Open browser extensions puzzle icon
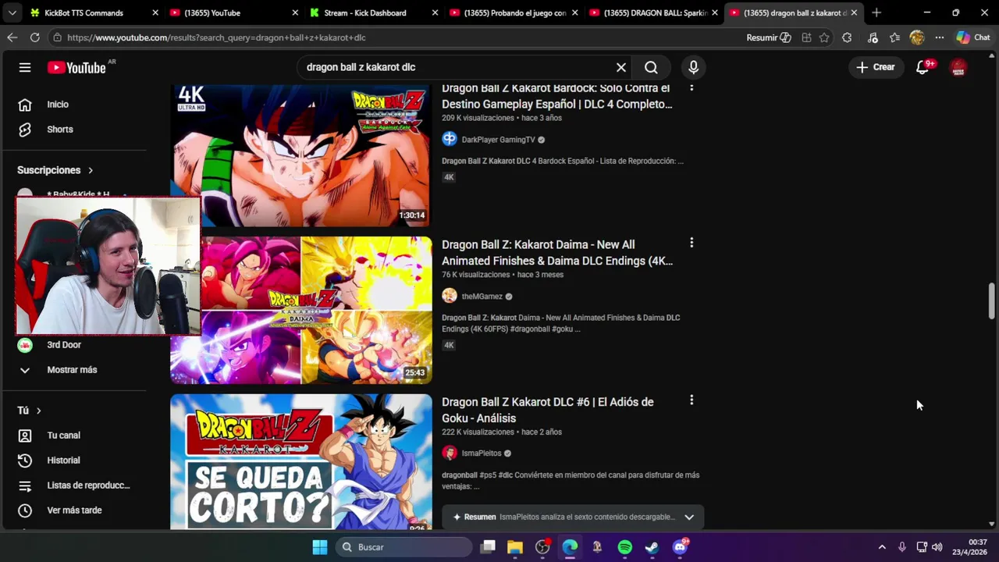The height and width of the screenshot is (562, 999). (x=847, y=37)
